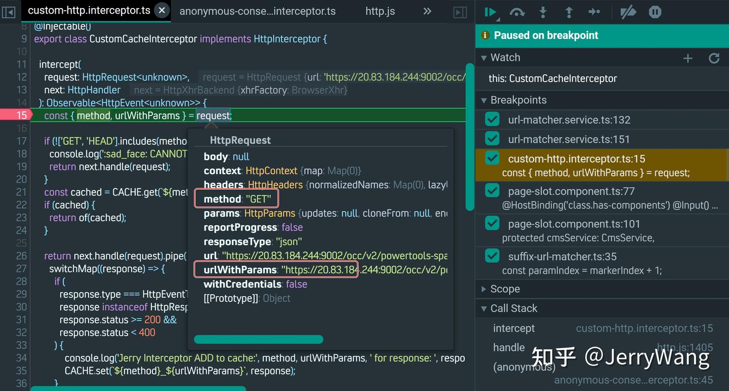Disable breakpoint page-slot.component.ts:77
729x391 pixels.
click(x=492, y=191)
